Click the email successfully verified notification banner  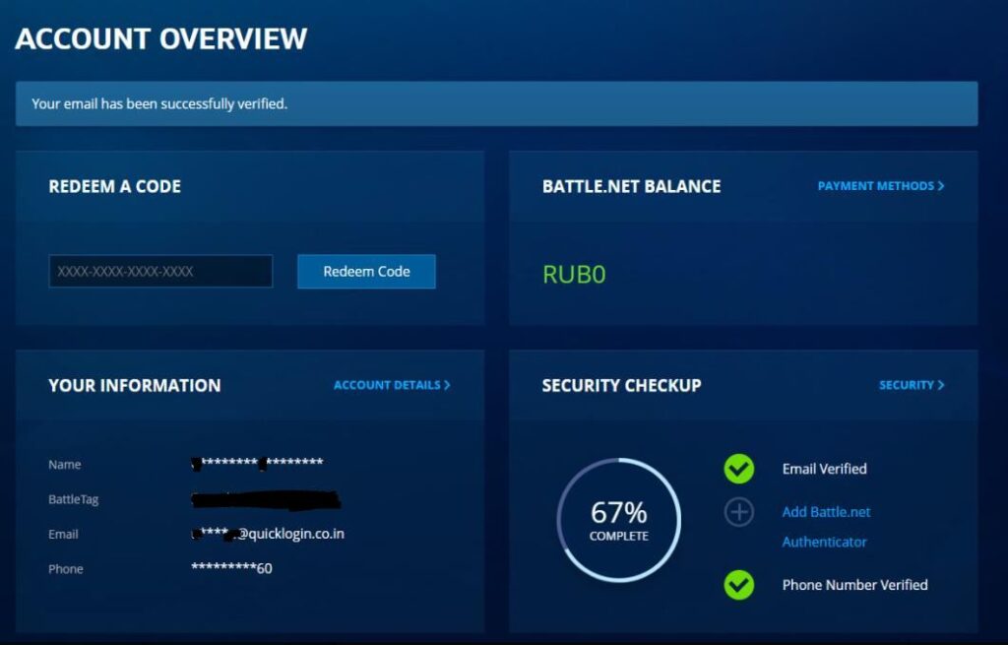[x=496, y=103]
